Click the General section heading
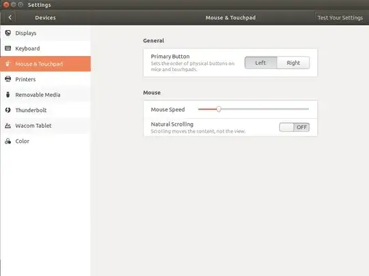The height and width of the screenshot is (276, 369). click(154, 40)
